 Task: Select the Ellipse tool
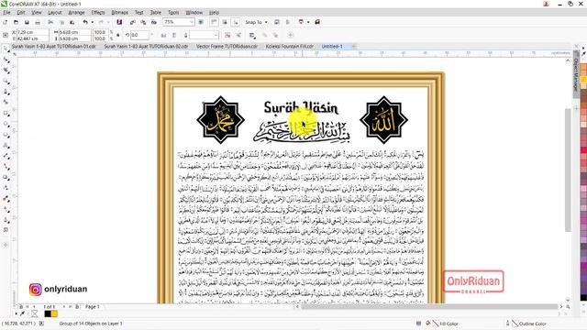[x=6, y=124]
